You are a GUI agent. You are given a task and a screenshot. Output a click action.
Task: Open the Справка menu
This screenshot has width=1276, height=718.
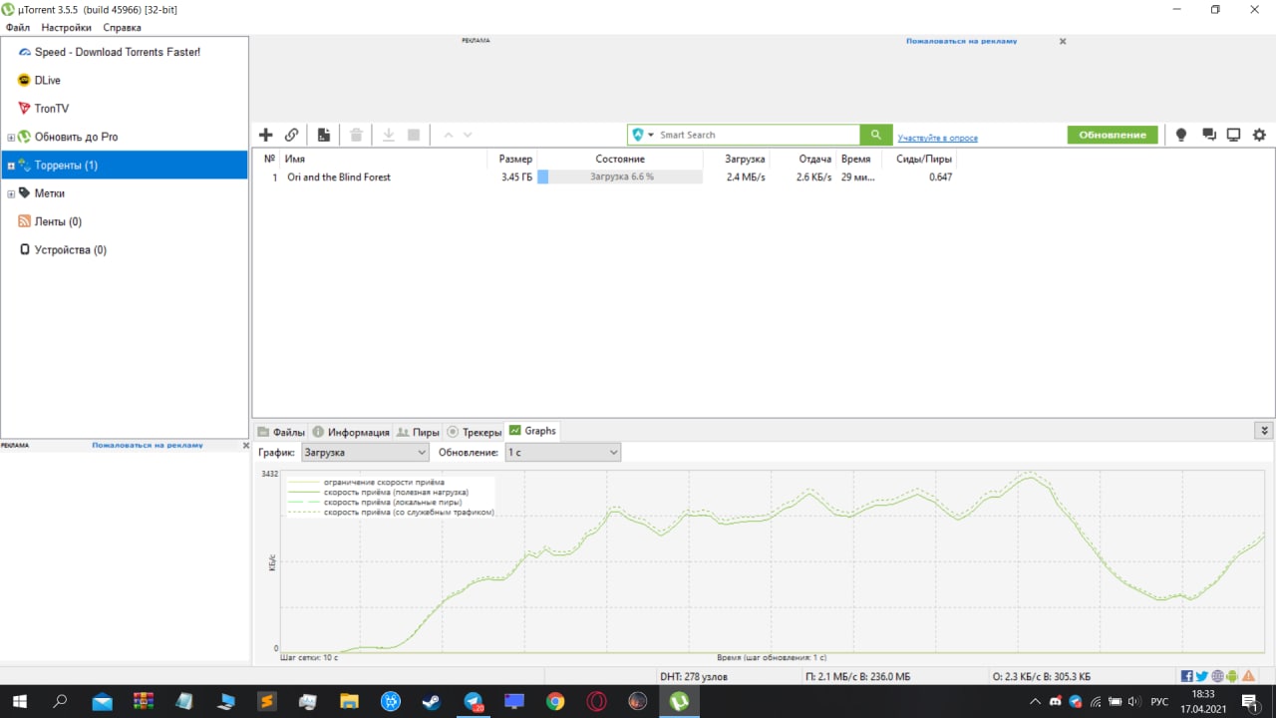(x=123, y=28)
